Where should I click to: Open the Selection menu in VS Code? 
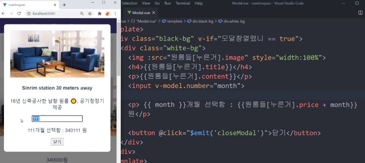pos(130,3)
